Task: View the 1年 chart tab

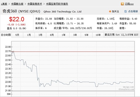Action: tap(63, 35)
